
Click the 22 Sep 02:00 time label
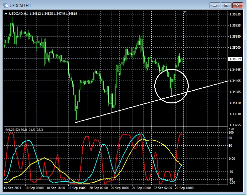coord(163,188)
